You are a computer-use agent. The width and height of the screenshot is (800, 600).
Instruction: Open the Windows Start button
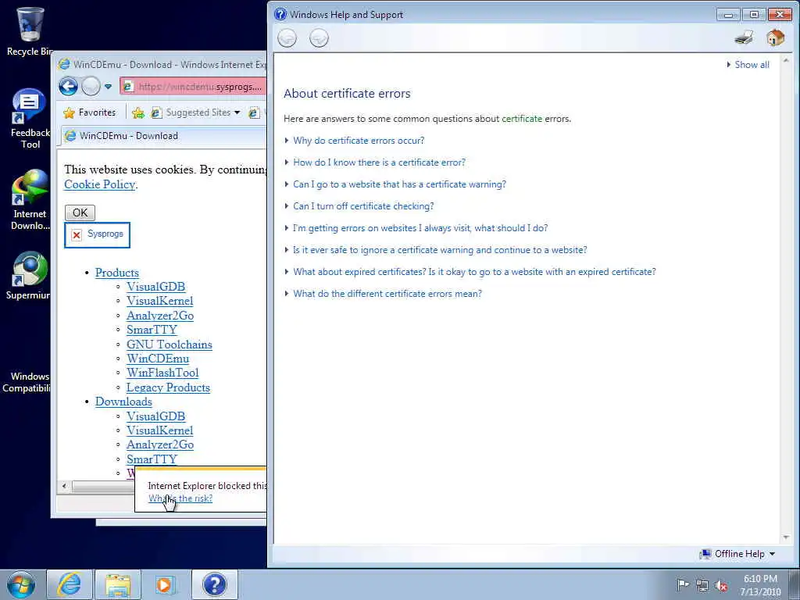coord(21,584)
